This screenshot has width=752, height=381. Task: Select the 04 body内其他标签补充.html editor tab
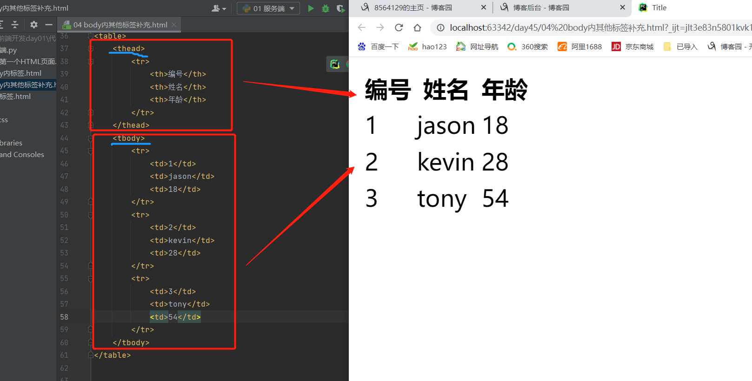tap(119, 25)
